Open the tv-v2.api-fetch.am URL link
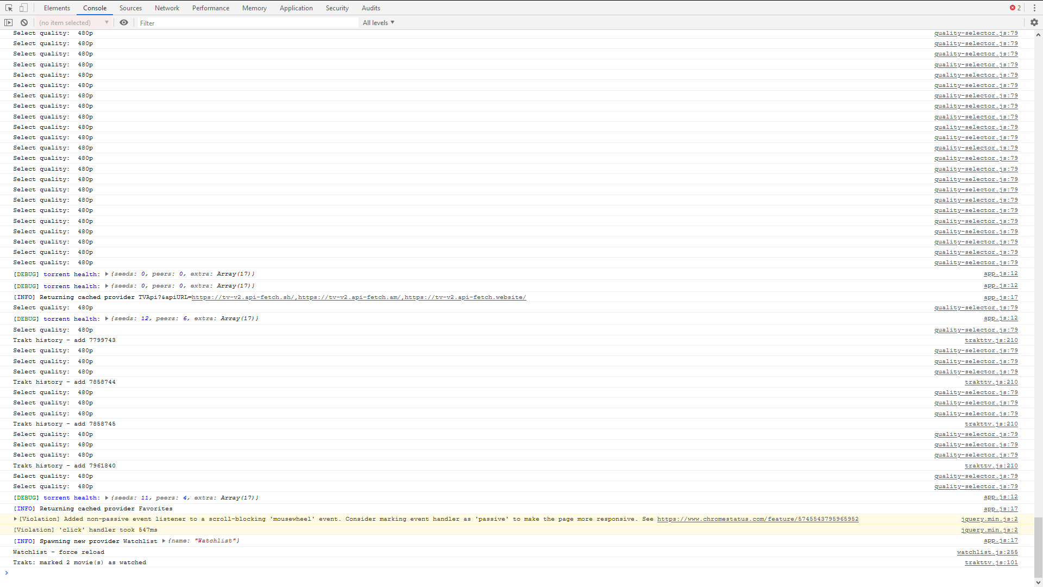The height and width of the screenshot is (587, 1043). (349, 297)
